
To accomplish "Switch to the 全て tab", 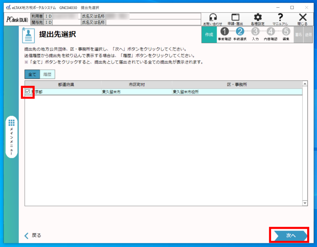I will [x=32, y=74].
